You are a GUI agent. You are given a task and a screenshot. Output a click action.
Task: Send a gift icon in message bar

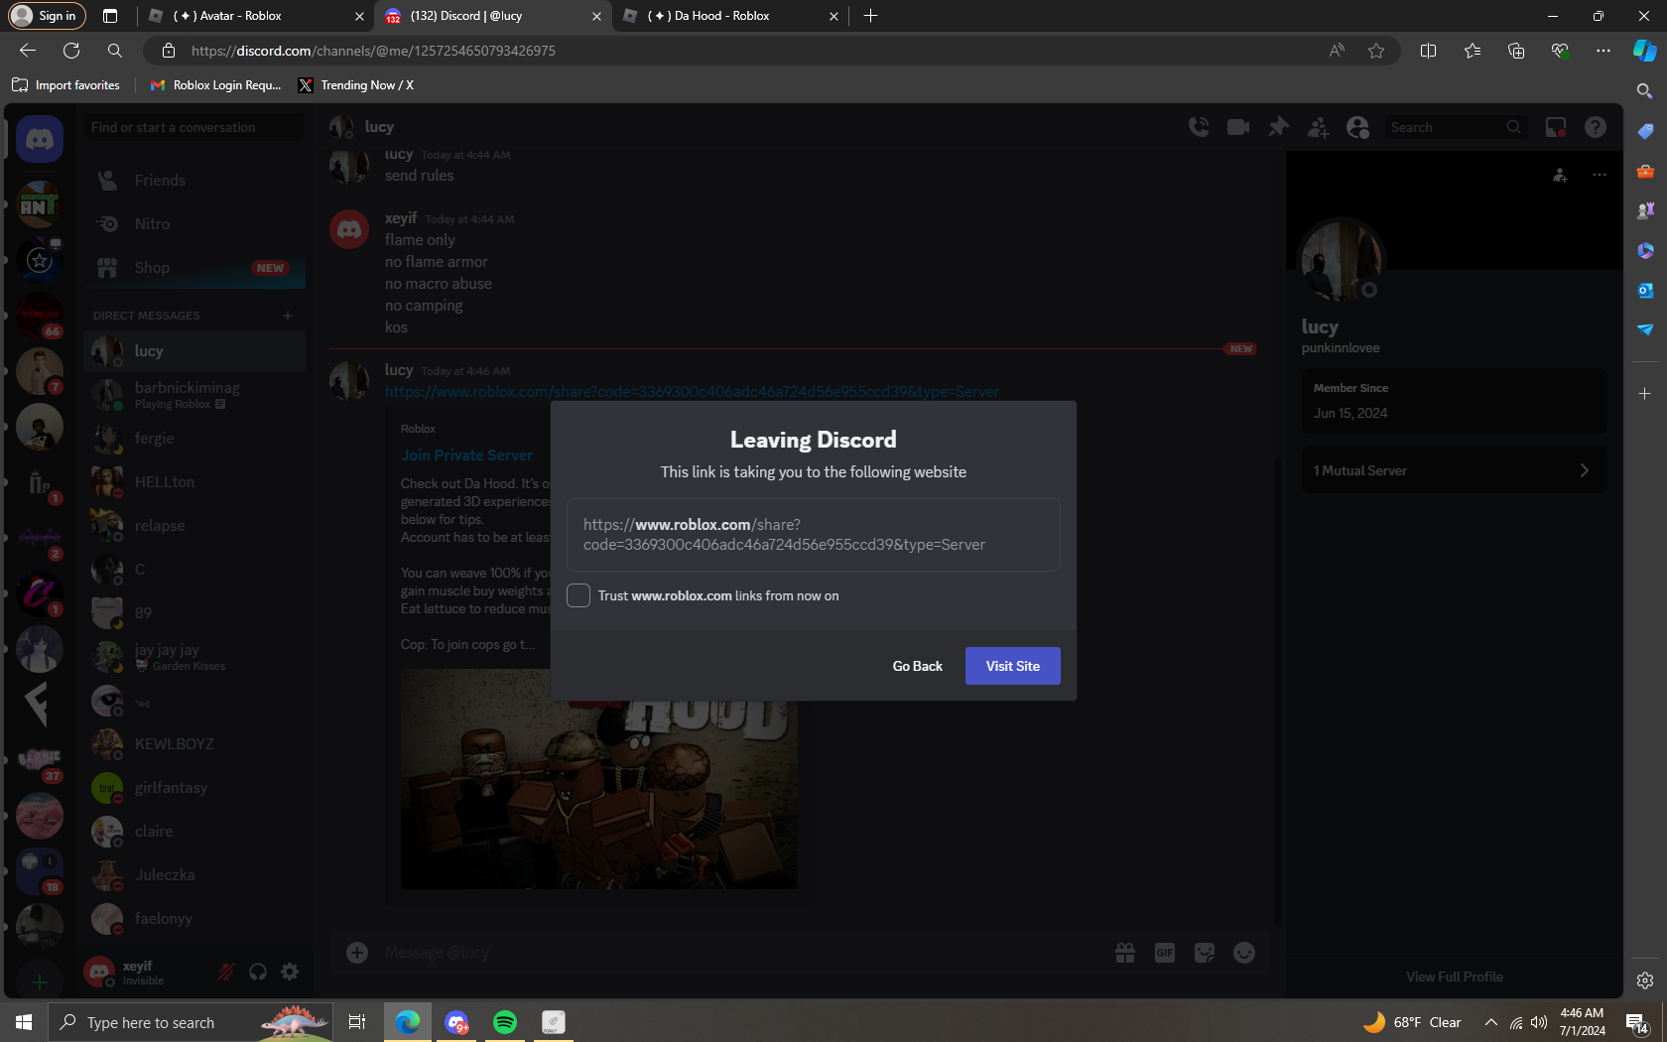tap(1125, 953)
